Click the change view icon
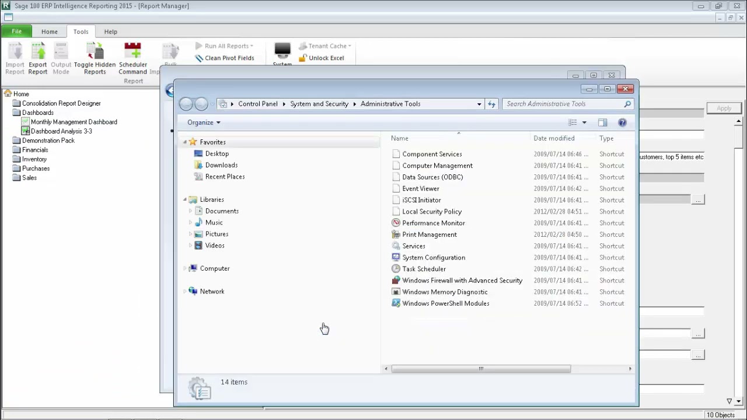The height and width of the screenshot is (420, 747). point(573,123)
